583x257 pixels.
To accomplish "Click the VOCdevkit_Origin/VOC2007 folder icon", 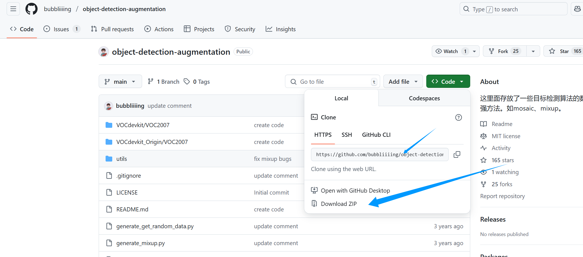I will [109, 142].
